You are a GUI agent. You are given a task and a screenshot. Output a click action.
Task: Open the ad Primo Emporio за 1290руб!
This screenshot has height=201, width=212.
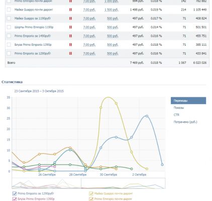pos(33,53)
